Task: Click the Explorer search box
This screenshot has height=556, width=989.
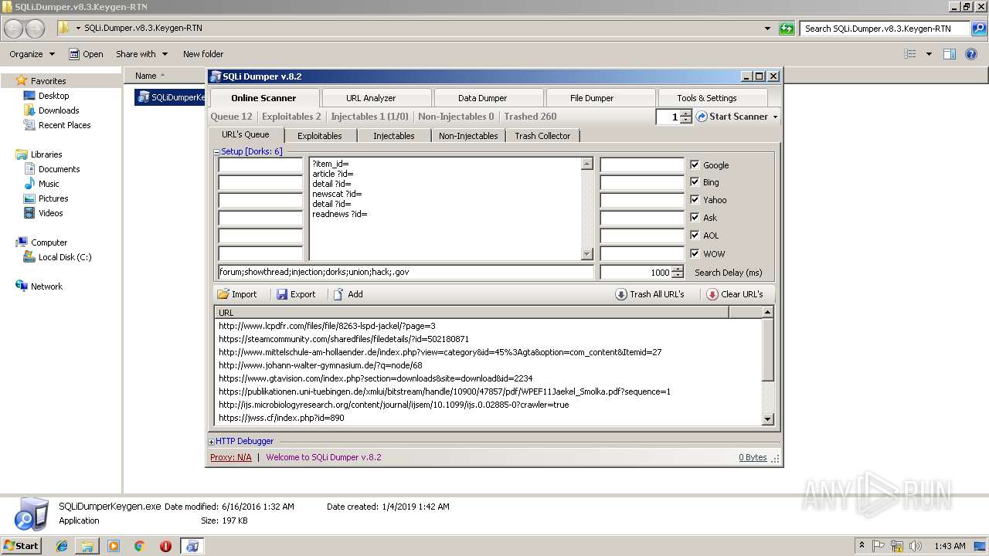Action: (885, 29)
